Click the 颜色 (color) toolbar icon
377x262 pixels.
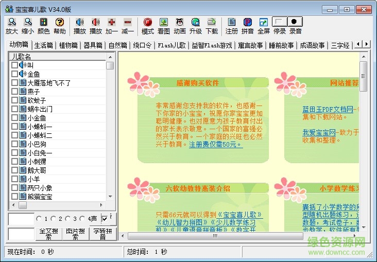pyautogui.click(x=44, y=23)
